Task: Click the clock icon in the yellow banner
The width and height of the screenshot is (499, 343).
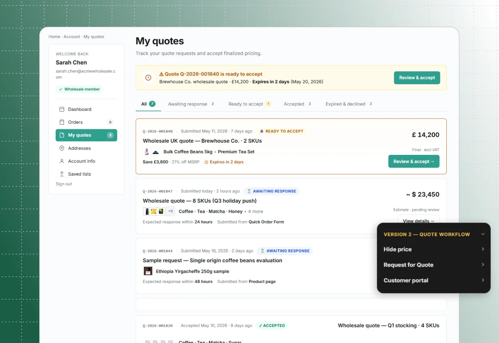Action: pos(148,78)
